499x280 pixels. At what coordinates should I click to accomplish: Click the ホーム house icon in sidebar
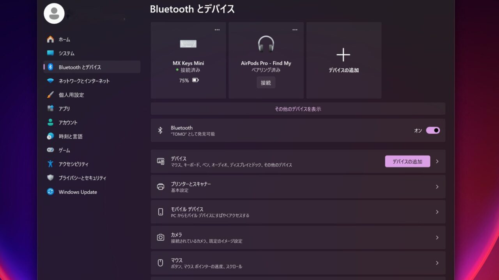point(50,39)
